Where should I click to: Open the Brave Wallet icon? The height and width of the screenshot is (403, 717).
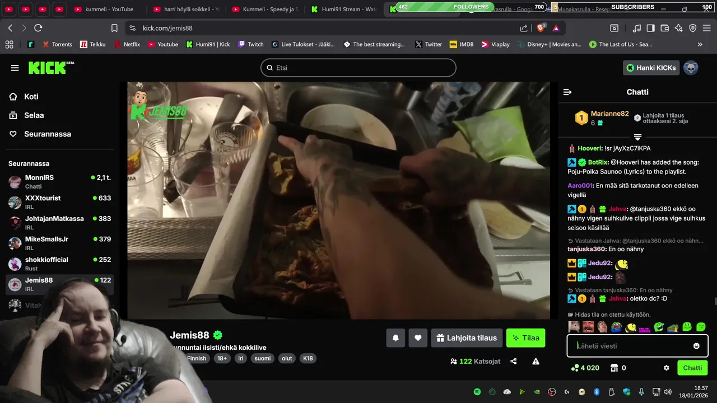[x=664, y=28]
